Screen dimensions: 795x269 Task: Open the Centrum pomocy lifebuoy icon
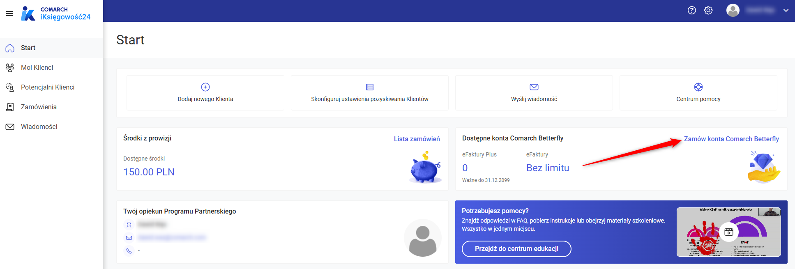point(698,87)
